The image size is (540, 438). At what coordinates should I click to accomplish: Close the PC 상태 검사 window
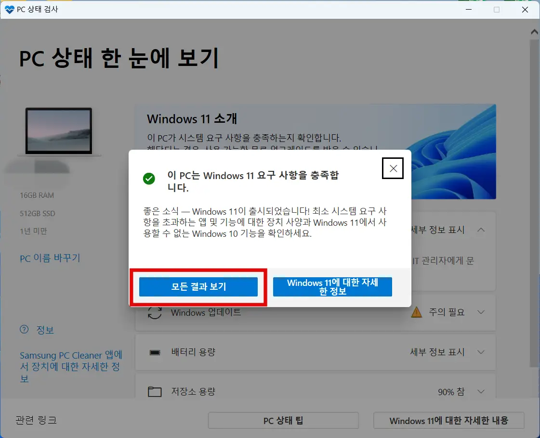click(x=525, y=9)
